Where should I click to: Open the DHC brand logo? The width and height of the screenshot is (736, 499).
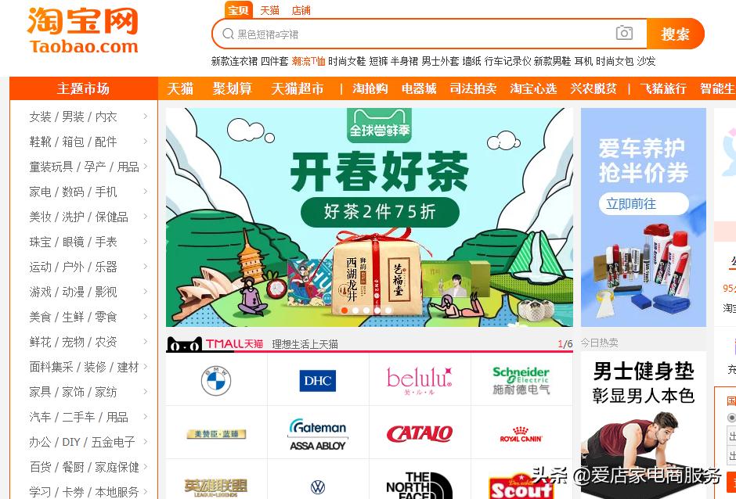pos(318,380)
